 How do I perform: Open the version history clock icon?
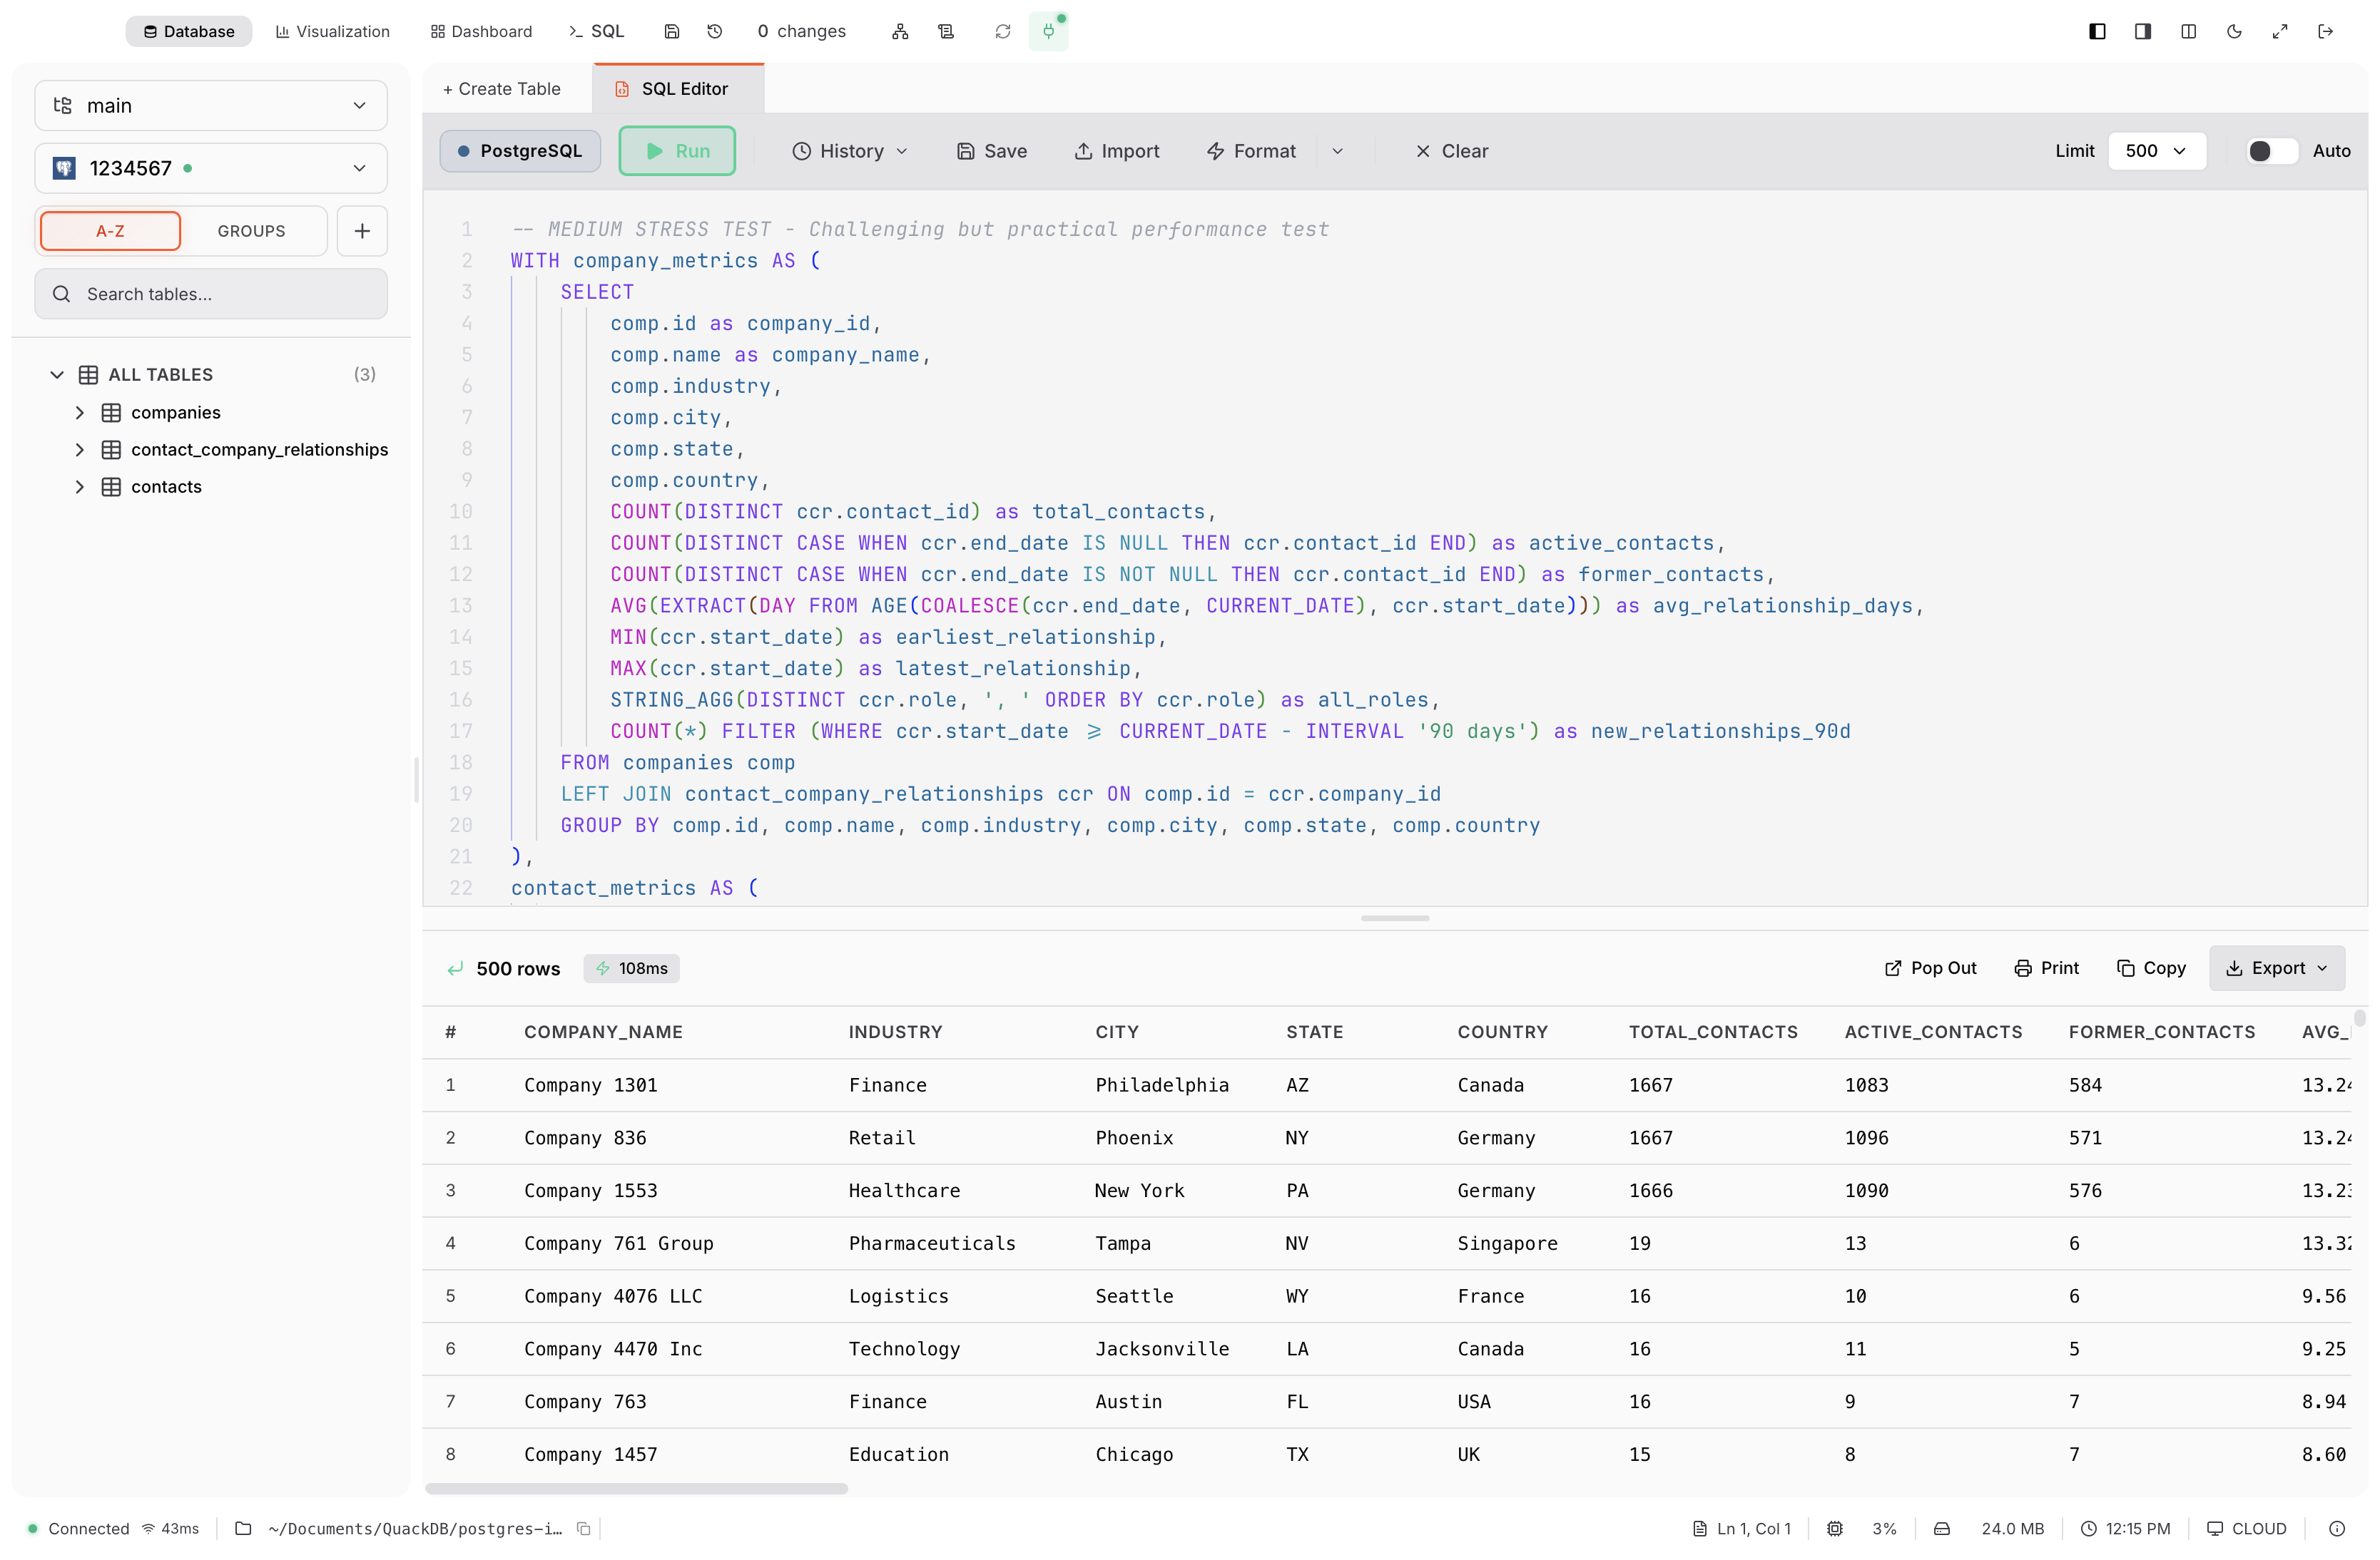click(x=714, y=31)
